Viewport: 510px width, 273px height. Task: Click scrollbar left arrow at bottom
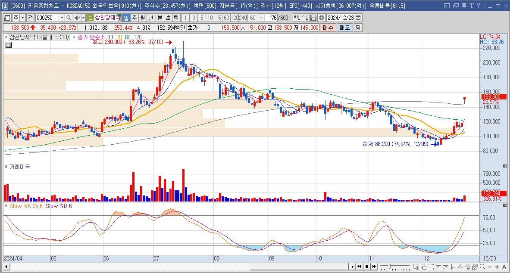coord(6,267)
